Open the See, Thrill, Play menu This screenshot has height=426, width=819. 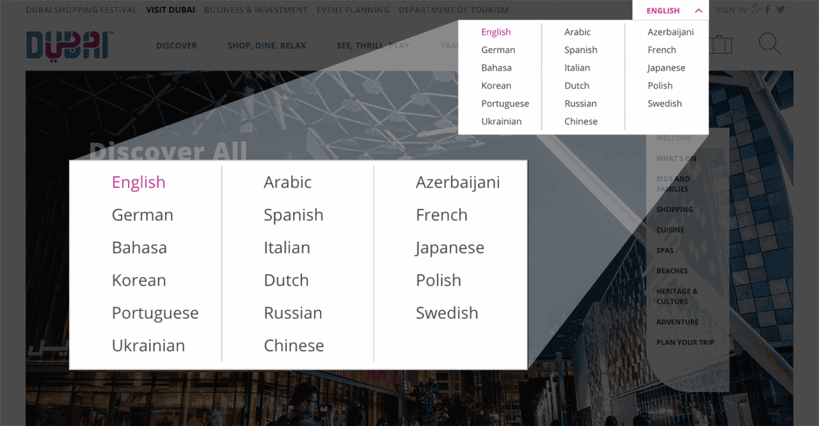point(373,46)
